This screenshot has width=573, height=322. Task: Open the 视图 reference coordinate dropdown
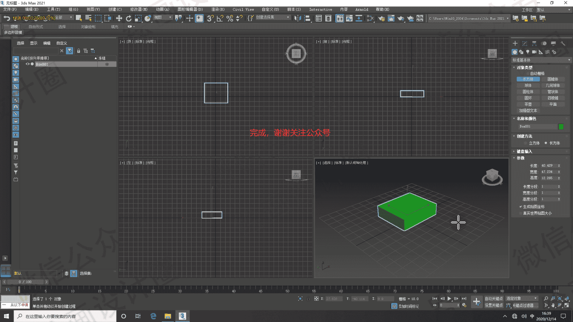tap(163, 17)
